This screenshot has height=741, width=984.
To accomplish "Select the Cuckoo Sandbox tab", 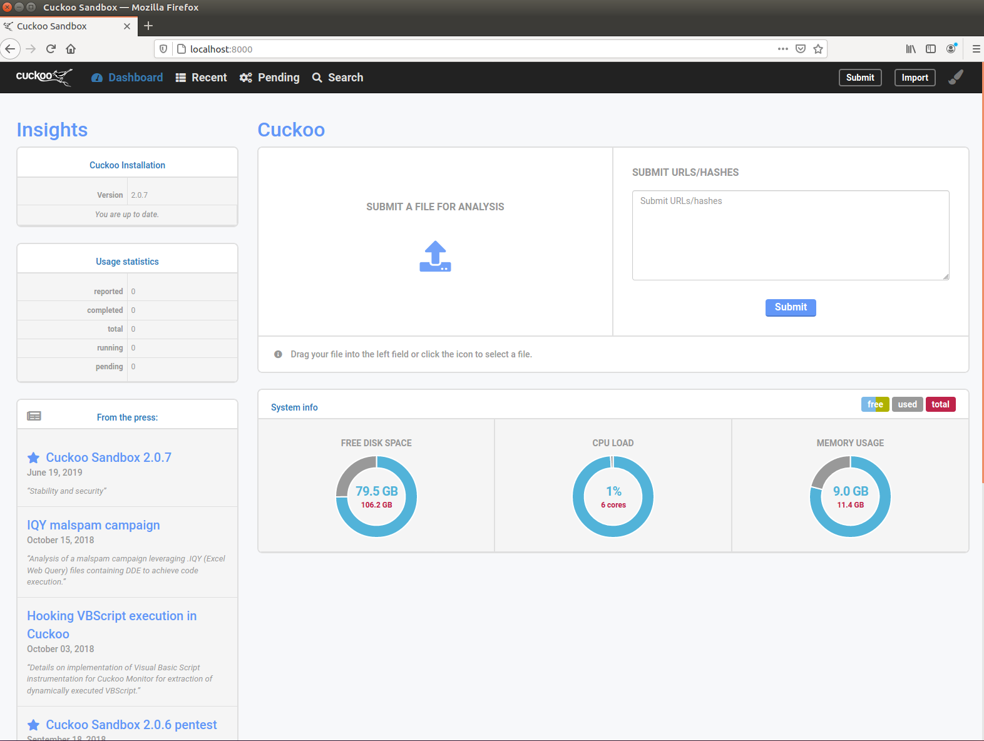I will point(68,26).
